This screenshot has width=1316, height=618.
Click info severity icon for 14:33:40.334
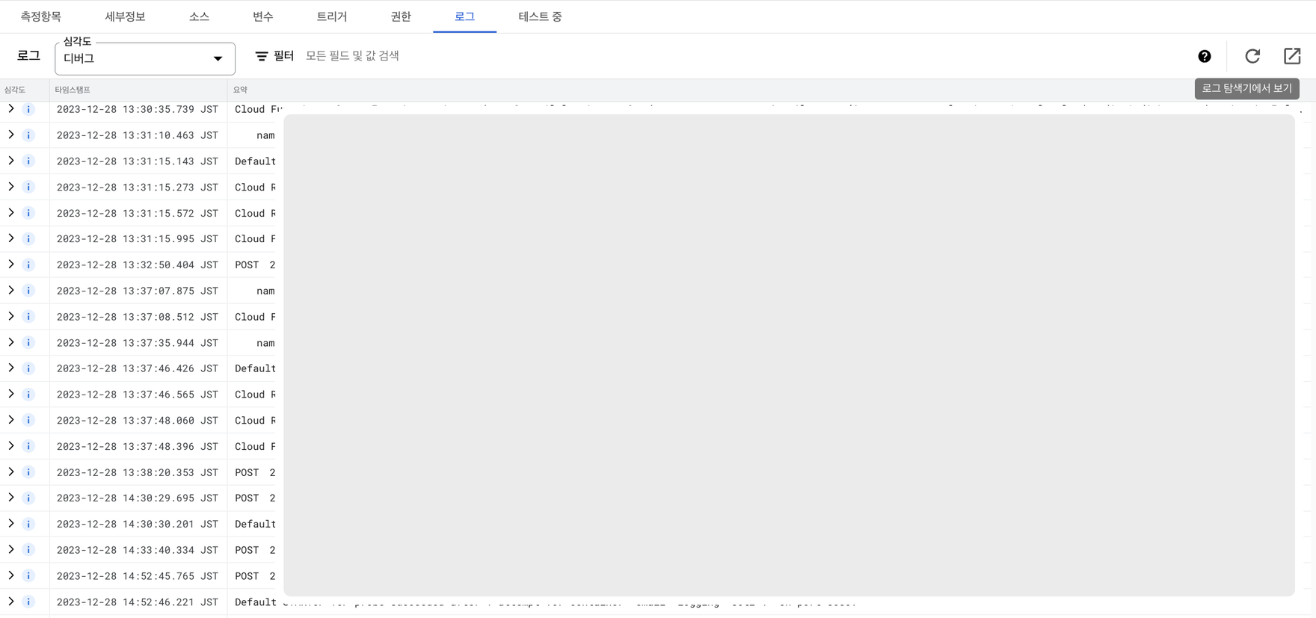tap(28, 550)
